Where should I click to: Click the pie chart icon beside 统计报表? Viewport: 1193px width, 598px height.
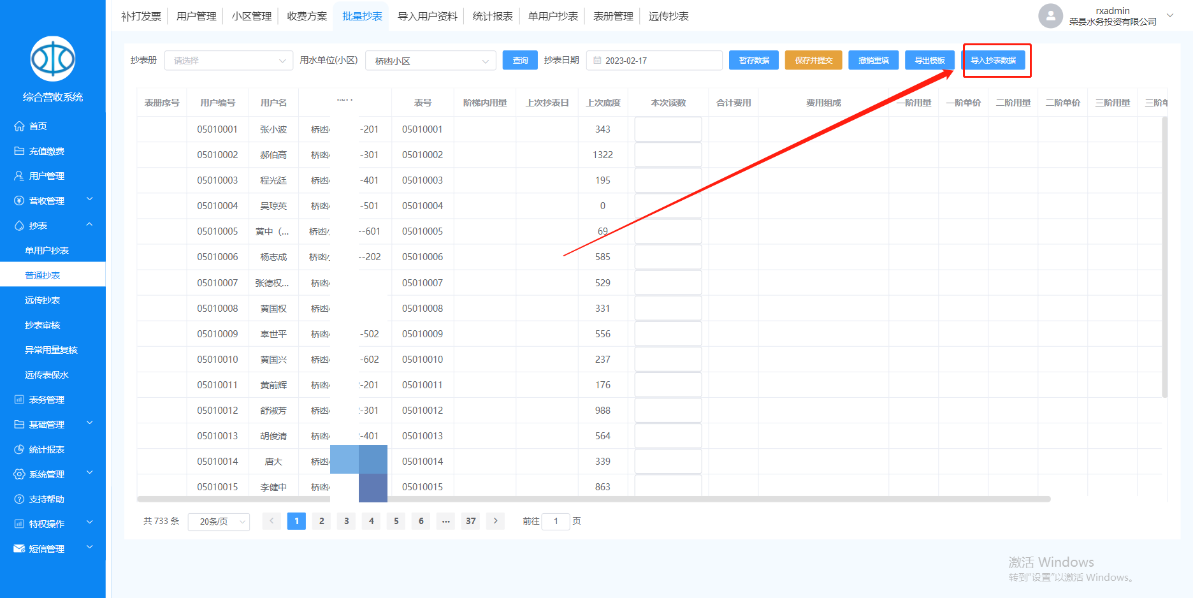pos(19,449)
